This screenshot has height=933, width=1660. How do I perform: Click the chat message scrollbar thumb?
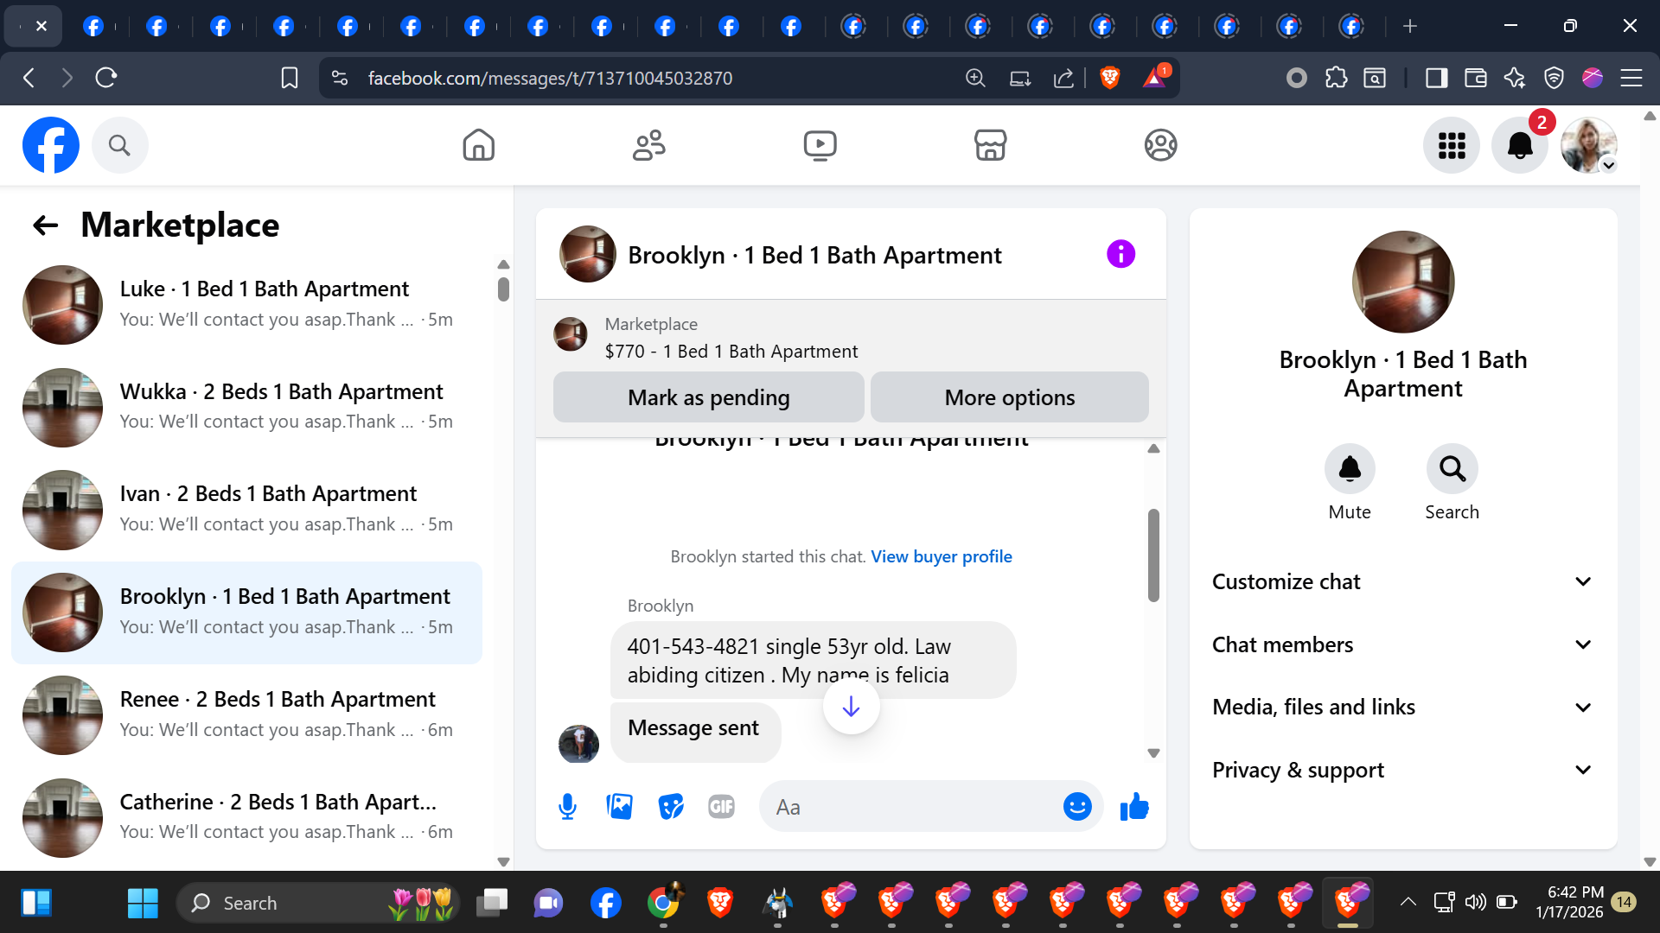[1153, 555]
